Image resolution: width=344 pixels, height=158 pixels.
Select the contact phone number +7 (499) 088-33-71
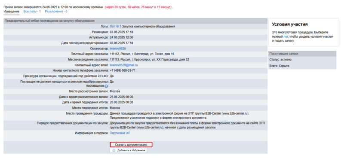point(123,70)
